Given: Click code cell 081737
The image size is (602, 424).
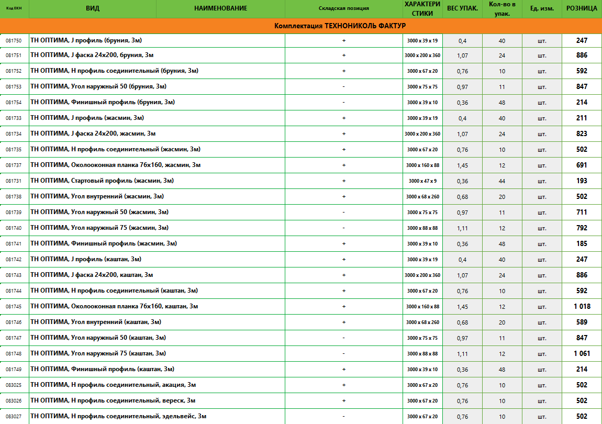Looking at the screenshot, I should pos(14,165).
